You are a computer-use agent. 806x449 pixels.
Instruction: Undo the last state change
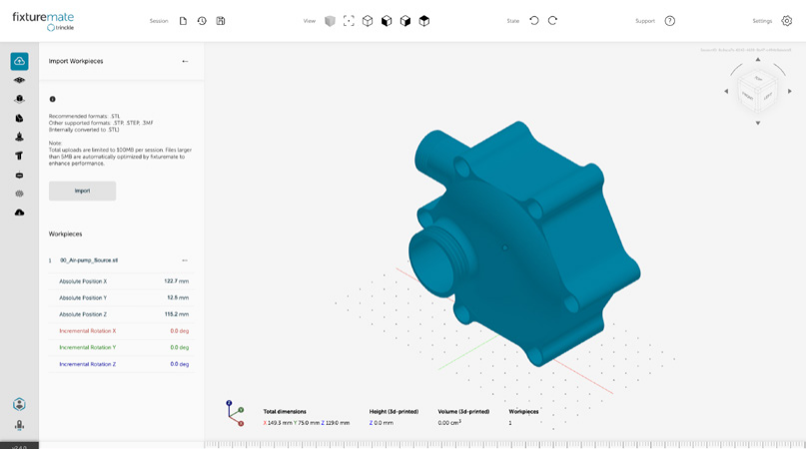[534, 21]
